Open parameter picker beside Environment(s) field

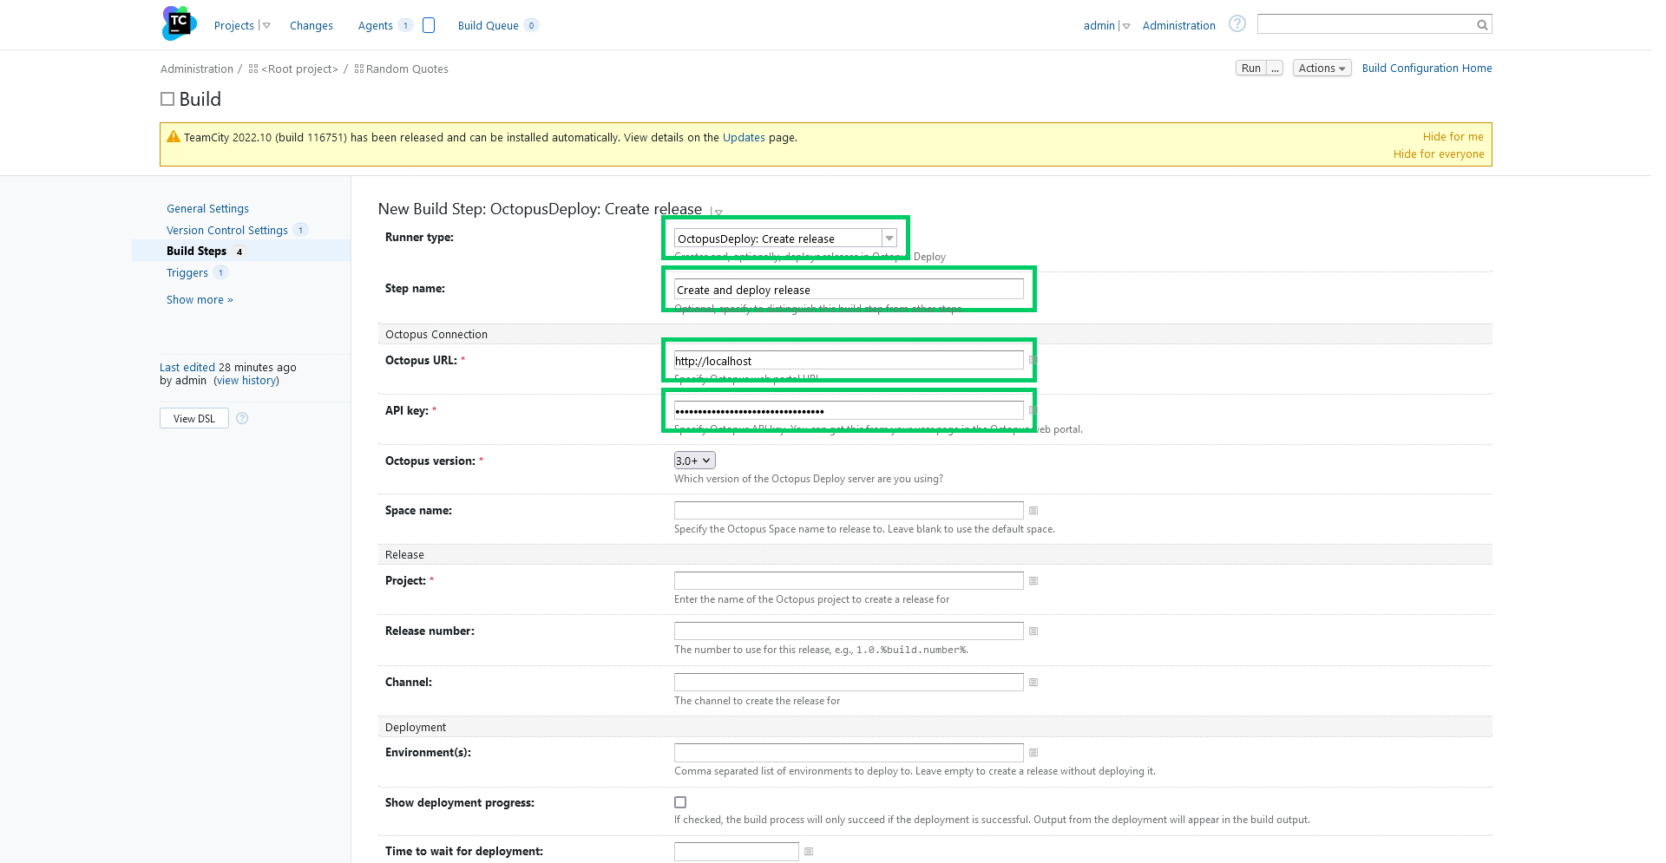pos(1033,753)
